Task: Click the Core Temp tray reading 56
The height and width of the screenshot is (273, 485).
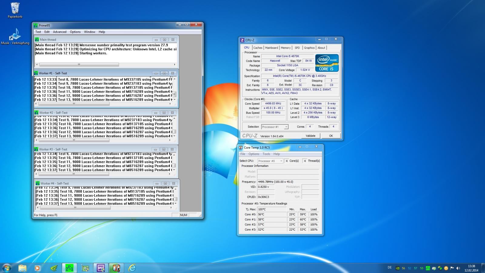Action: tap(403, 268)
